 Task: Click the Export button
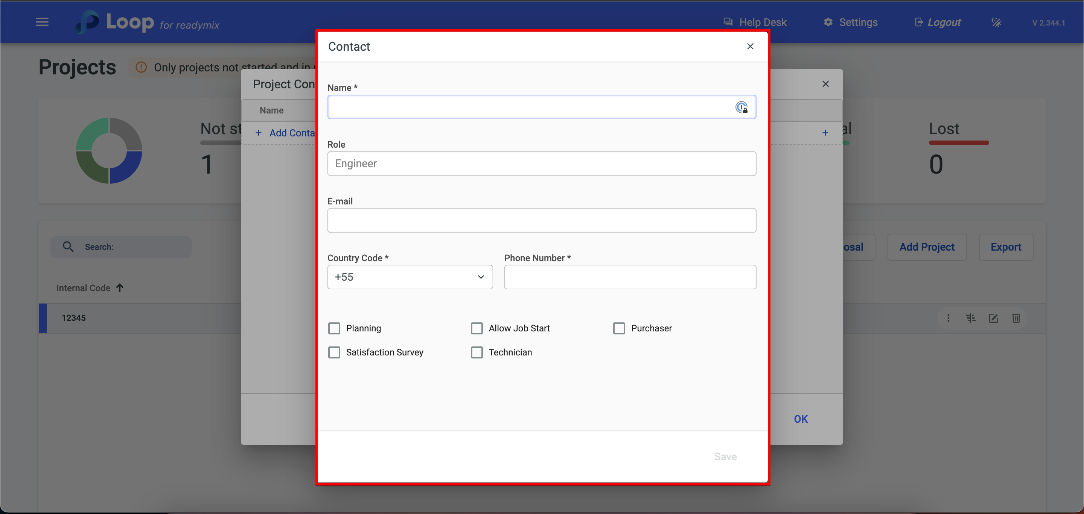point(1005,247)
